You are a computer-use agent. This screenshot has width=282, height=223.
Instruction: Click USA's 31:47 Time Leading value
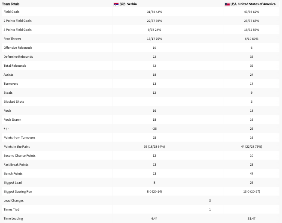(252, 218)
